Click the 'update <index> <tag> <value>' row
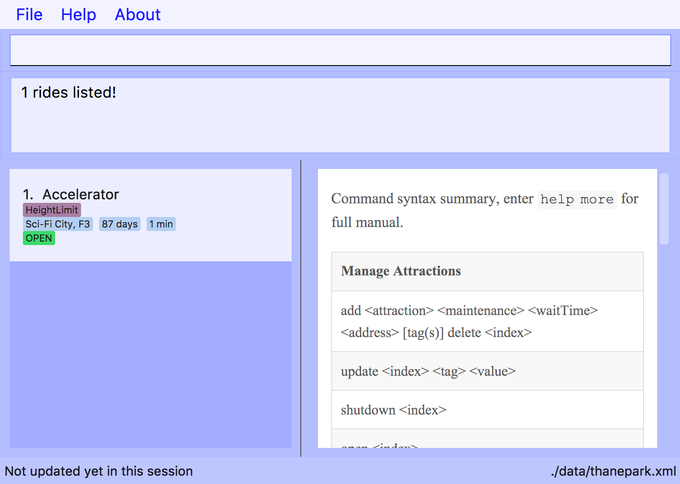 [x=488, y=371]
